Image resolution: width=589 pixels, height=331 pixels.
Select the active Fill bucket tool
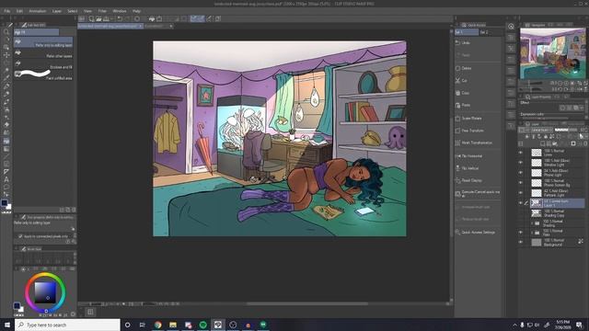(x=6, y=141)
